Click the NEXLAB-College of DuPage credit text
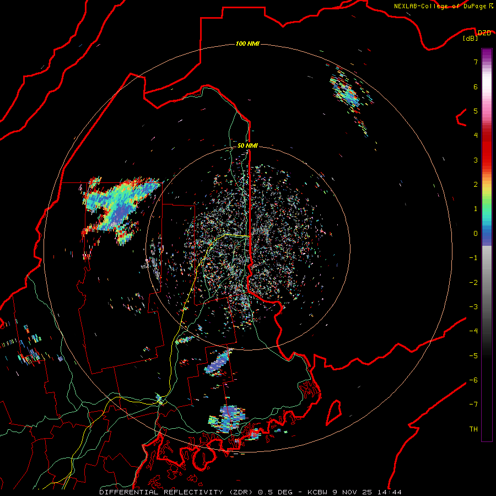Screen dimensions: 496x496 440,6
